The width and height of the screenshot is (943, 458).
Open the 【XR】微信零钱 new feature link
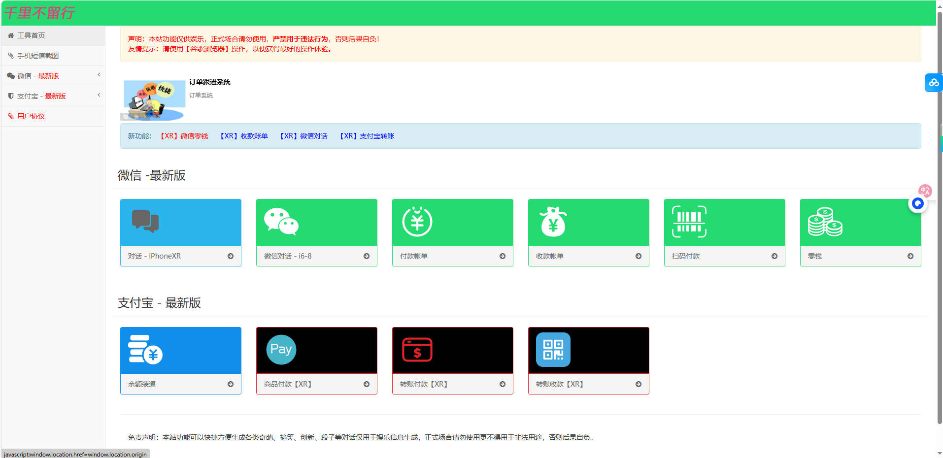point(184,136)
